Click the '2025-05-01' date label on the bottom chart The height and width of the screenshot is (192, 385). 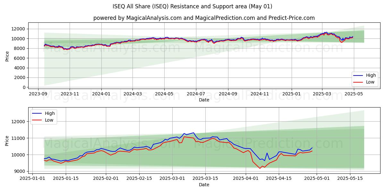[x=317, y=179]
